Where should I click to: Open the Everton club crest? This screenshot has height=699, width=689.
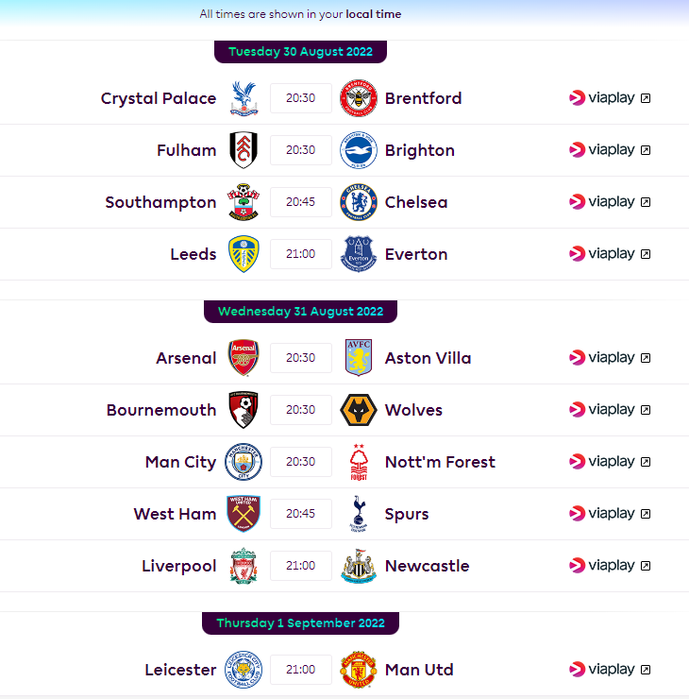(359, 254)
